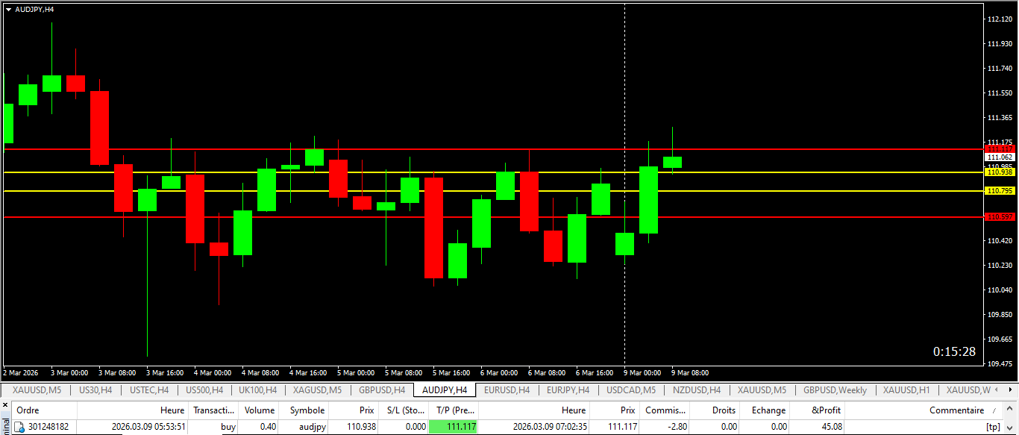Switch to the US30,H4 chart tab
This screenshot has width=1019, height=435.
tap(95, 389)
